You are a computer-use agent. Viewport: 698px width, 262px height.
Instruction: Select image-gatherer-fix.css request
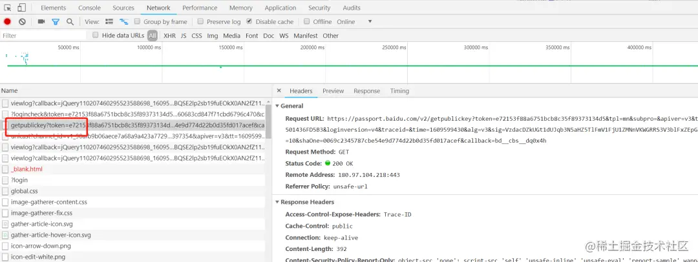click(132, 213)
